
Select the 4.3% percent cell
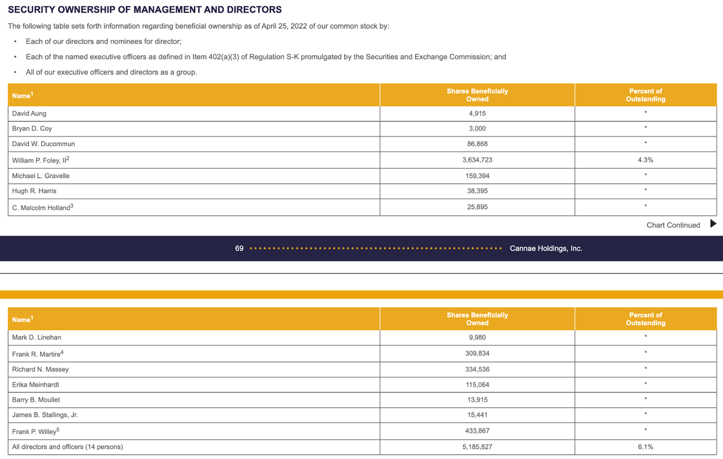tap(646, 160)
